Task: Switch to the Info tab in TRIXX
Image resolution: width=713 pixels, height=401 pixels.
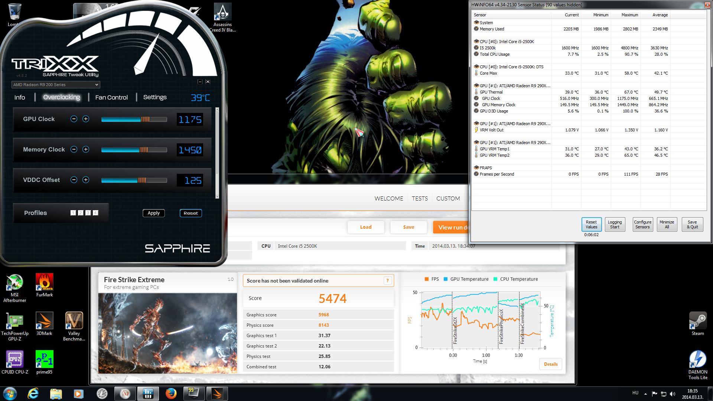Action: coord(20,97)
